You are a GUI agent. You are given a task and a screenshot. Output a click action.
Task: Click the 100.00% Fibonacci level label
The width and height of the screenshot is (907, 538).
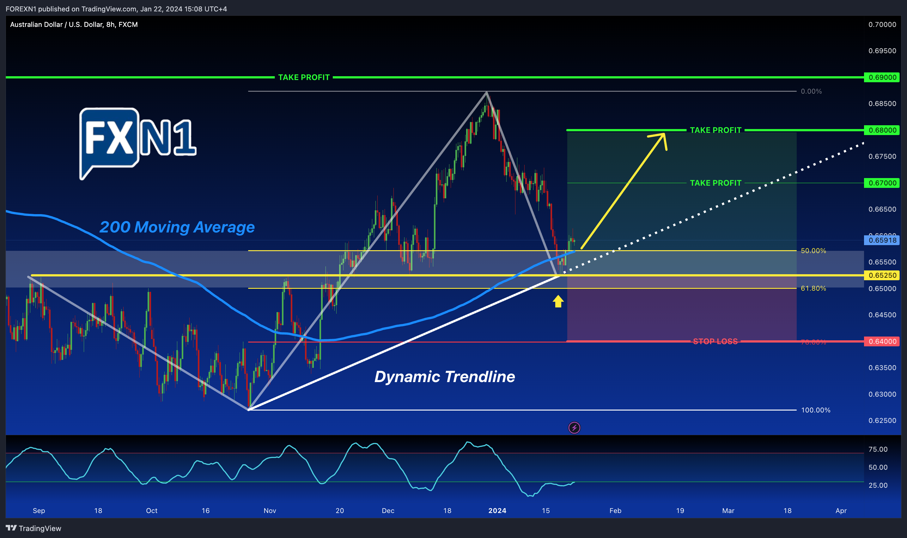pos(816,411)
